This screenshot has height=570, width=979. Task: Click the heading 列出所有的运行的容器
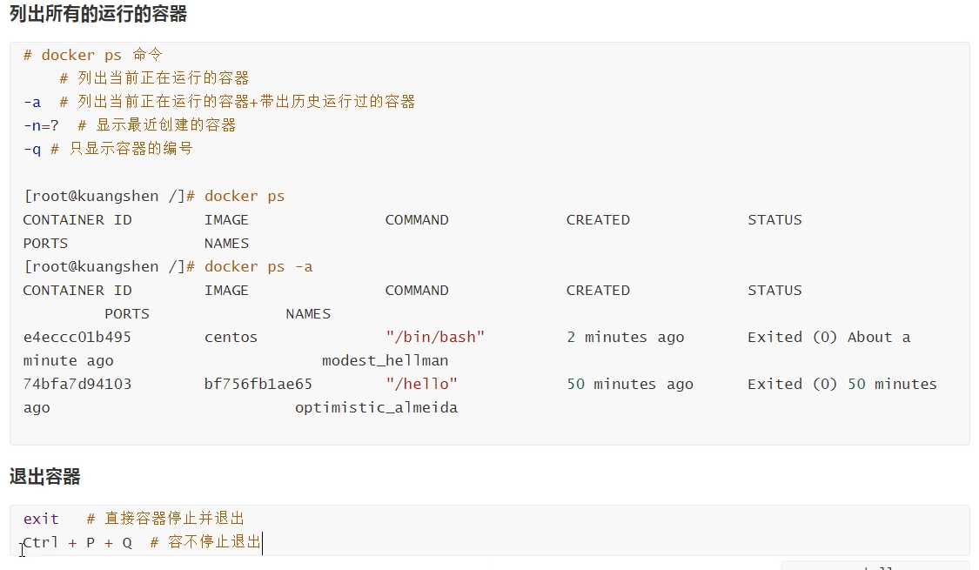(97, 15)
